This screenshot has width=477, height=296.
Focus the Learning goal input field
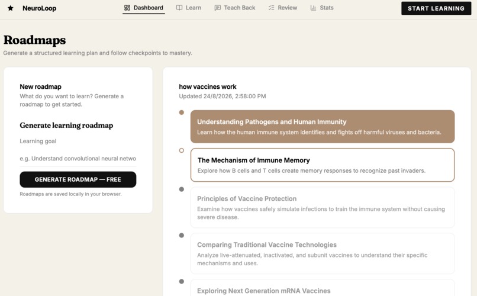point(78,159)
